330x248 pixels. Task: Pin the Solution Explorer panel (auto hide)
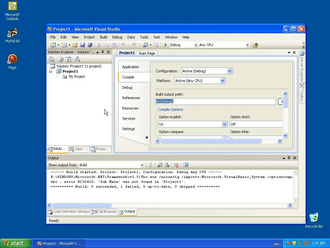point(103,52)
